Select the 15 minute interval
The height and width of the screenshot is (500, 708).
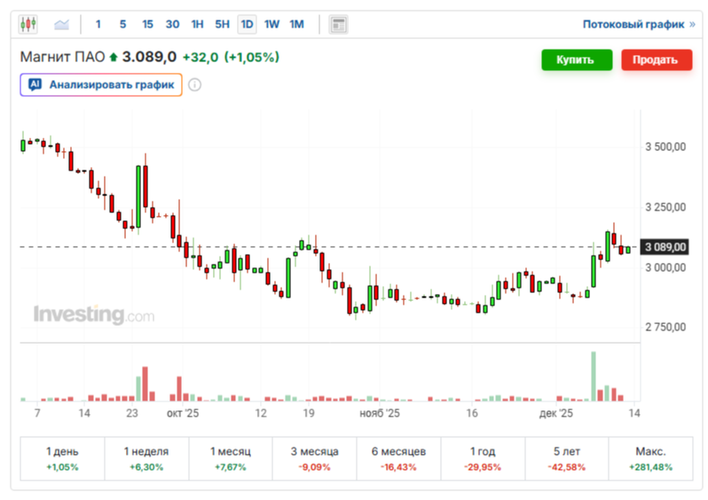tap(147, 24)
